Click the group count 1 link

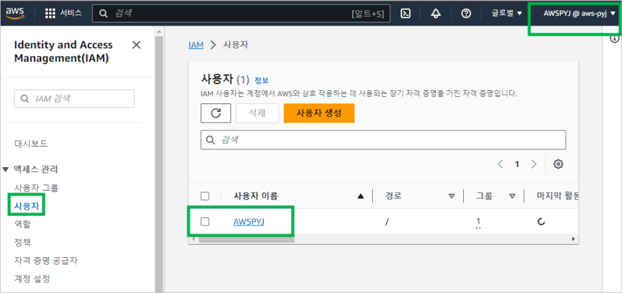[x=478, y=221]
